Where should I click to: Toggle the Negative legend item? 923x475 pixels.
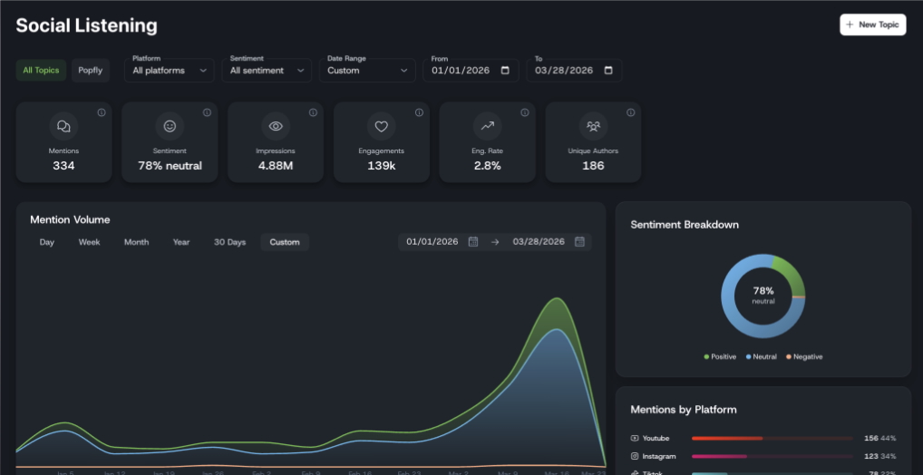point(804,356)
